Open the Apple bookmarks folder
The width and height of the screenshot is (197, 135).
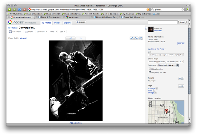pyautogui.click(x=157, y=14)
